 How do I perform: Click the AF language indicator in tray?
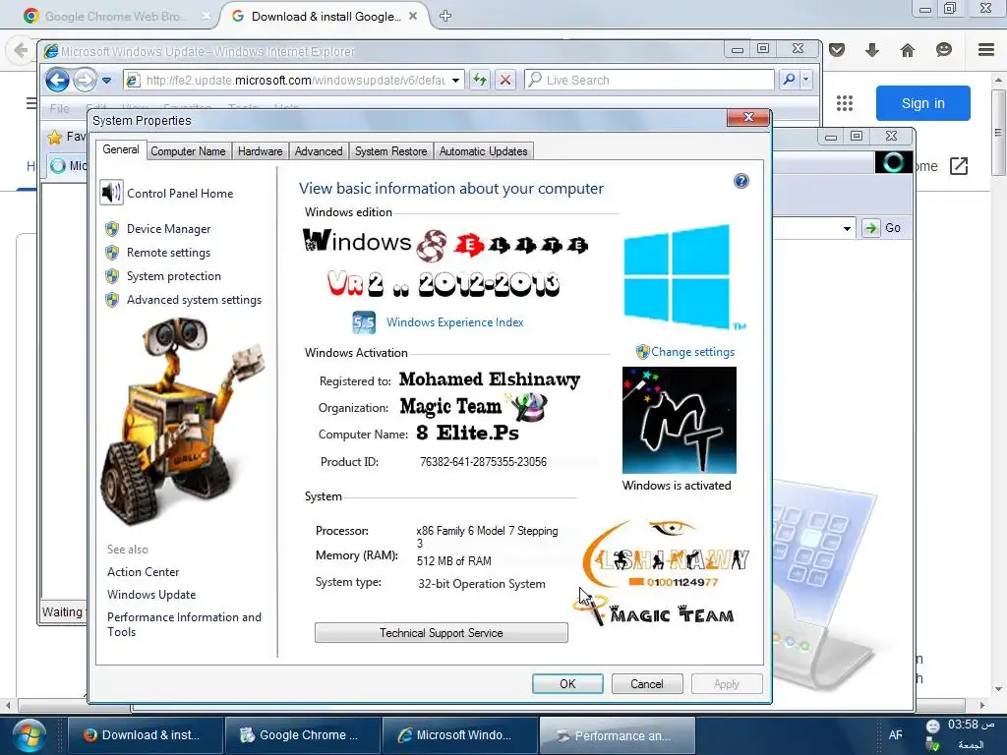coord(895,734)
